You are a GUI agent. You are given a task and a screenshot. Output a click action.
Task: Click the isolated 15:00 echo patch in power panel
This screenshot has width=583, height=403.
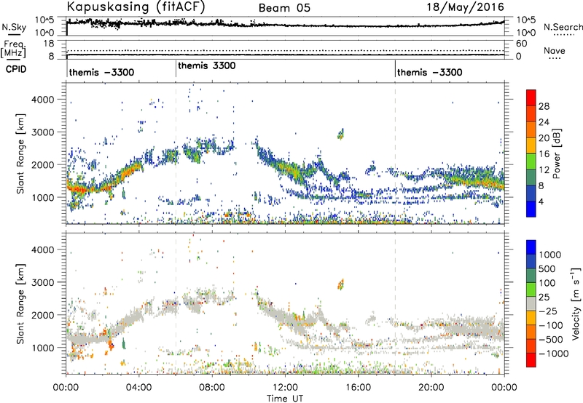[340, 134]
